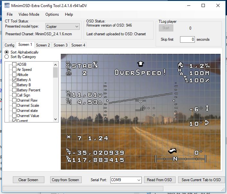The image size is (227, 194).
Task: Uncheck the Battery A checkbox
Action: coord(14,80)
